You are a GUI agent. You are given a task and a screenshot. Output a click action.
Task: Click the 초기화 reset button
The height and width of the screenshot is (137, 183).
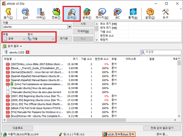click(x=64, y=39)
